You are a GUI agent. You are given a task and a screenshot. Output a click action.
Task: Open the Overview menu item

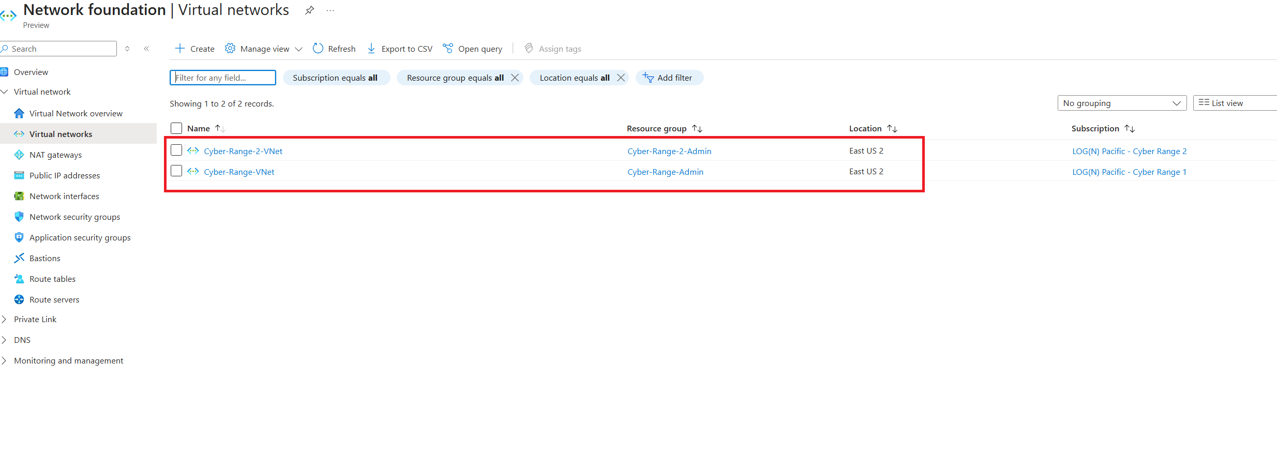(31, 72)
